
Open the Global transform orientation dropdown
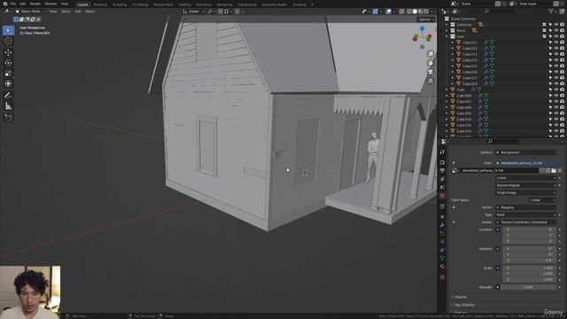[x=193, y=12]
